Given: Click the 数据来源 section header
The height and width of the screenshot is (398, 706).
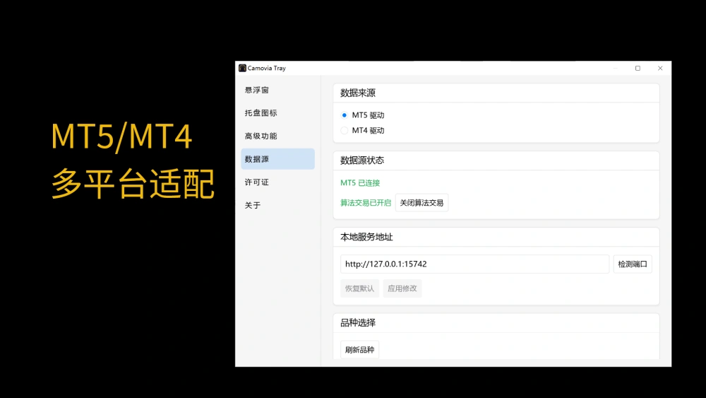Looking at the screenshot, I should pos(358,93).
